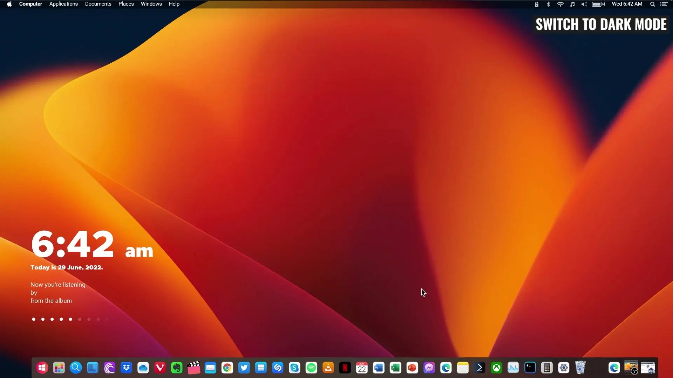This screenshot has height=378, width=673.
Task: Open search from the menu bar
Action: pos(652,4)
